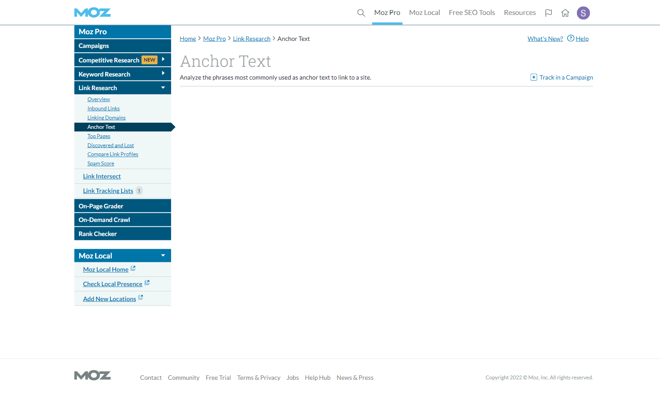Open Inbound Links page

click(x=103, y=109)
